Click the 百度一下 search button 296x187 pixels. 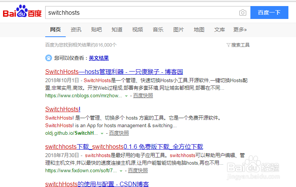point(269,12)
